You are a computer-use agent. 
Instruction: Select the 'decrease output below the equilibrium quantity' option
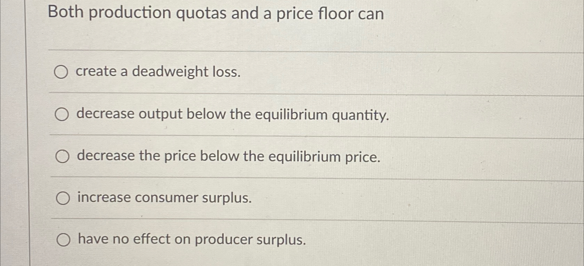62,114
